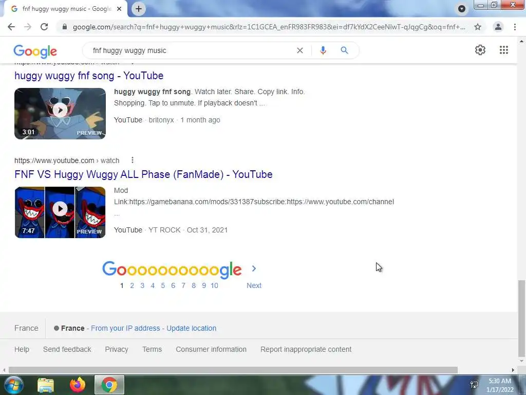Viewport: 526px width, 395px height.
Task: Click the network icon in system tray
Action: click(474, 385)
